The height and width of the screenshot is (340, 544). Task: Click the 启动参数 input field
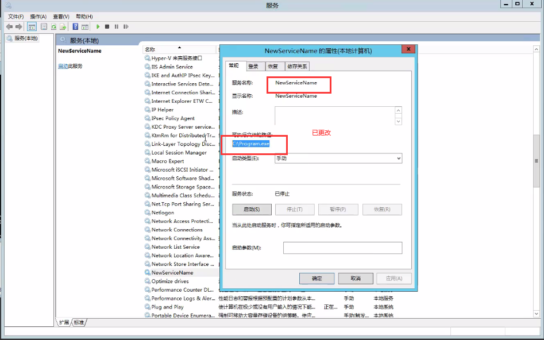click(342, 248)
